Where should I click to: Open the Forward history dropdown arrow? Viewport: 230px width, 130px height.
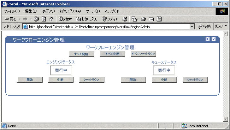(31, 19)
